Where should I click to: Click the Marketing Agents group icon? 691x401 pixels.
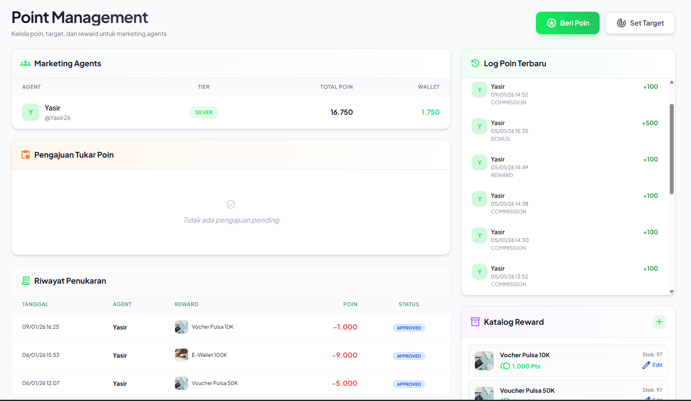coord(26,64)
